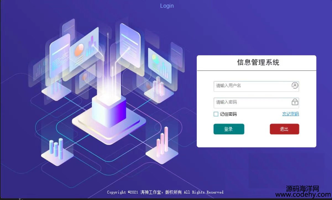Click the tall floating document panel
Screen dimensions: 332x200
130,46
